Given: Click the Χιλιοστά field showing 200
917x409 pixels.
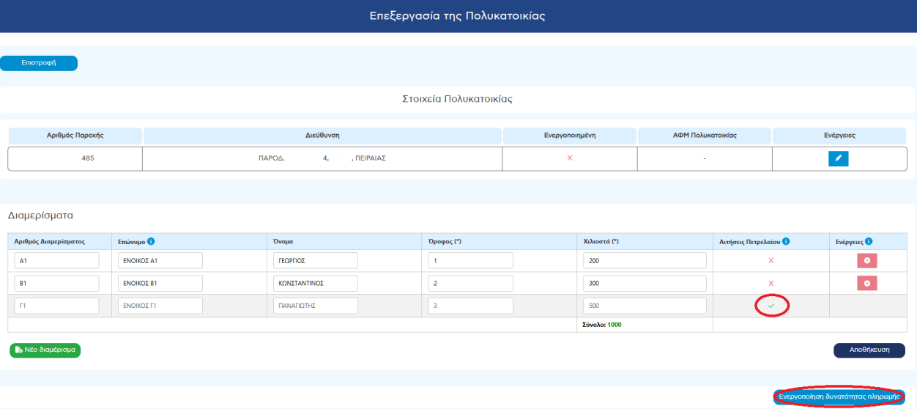Looking at the screenshot, I should pyautogui.click(x=645, y=261).
